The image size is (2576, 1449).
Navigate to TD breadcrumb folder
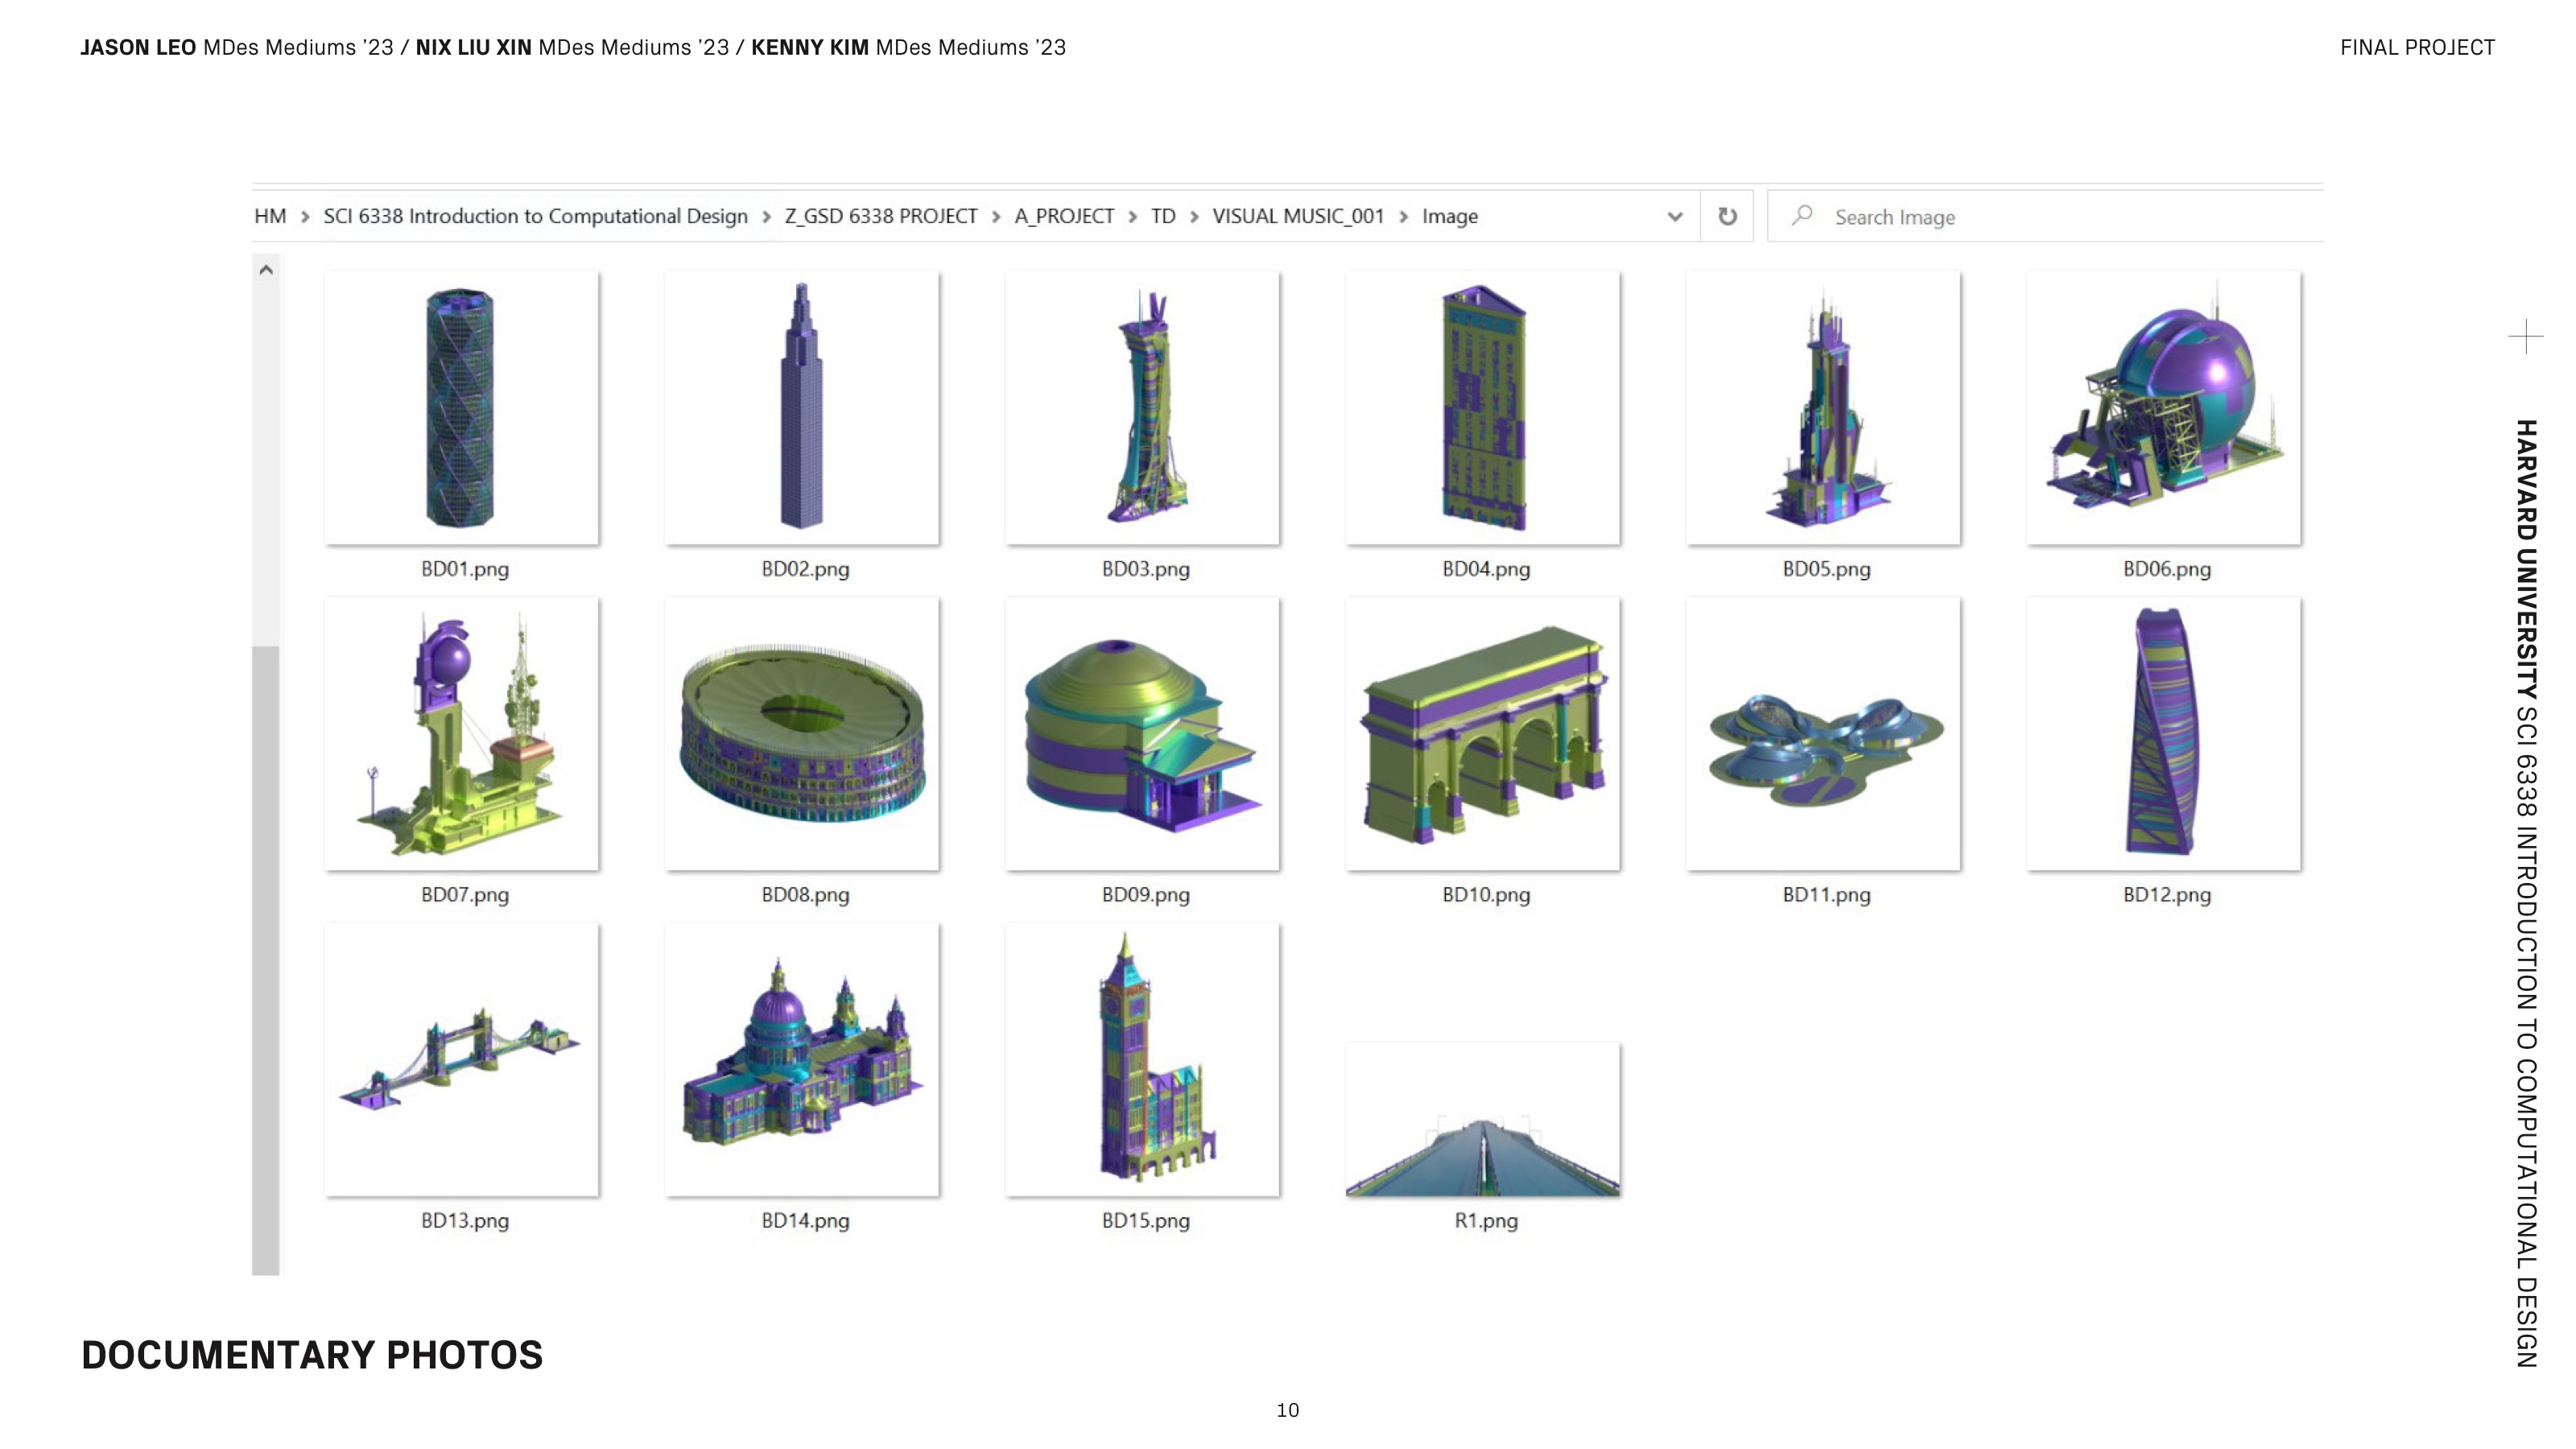click(1163, 216)
